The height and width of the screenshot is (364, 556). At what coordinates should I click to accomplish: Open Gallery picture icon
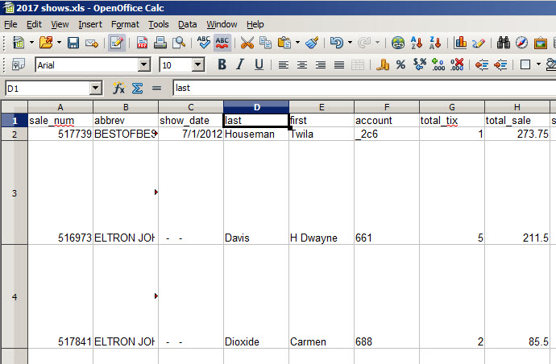tap(541, 43)
